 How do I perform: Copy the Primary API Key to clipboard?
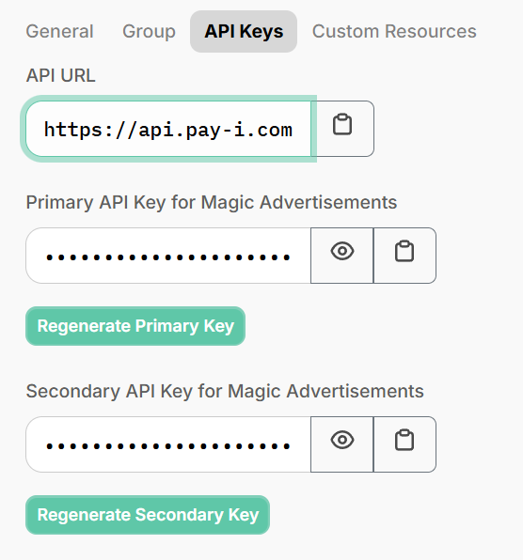(404, 256)
